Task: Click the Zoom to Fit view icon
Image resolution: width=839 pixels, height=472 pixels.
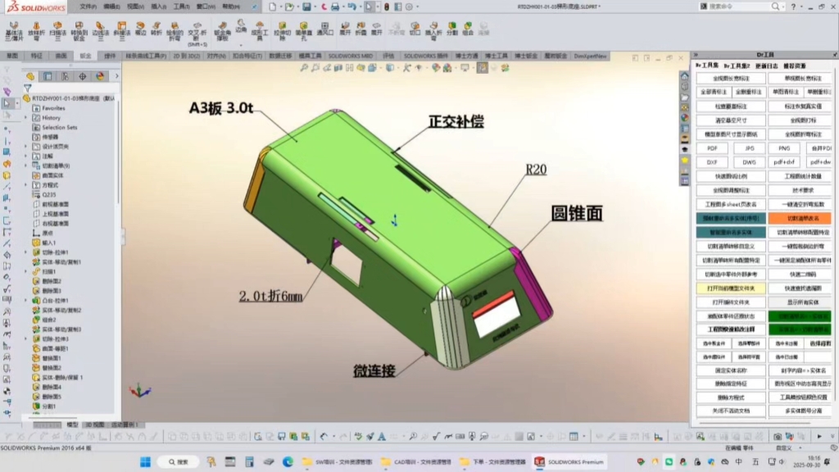Action: click(x=304, y=68)
